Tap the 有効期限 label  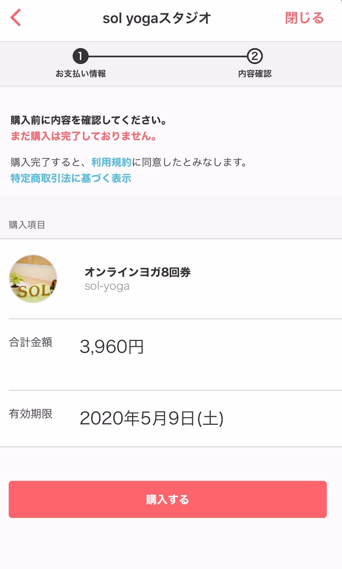coord(30,414)
